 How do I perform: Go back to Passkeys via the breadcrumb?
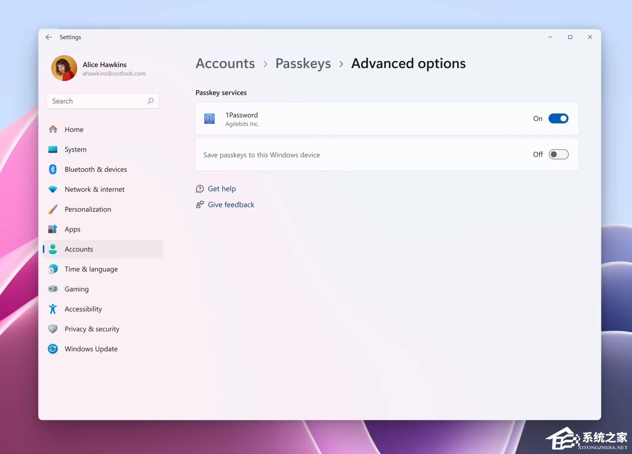click(x=303, y=63)
